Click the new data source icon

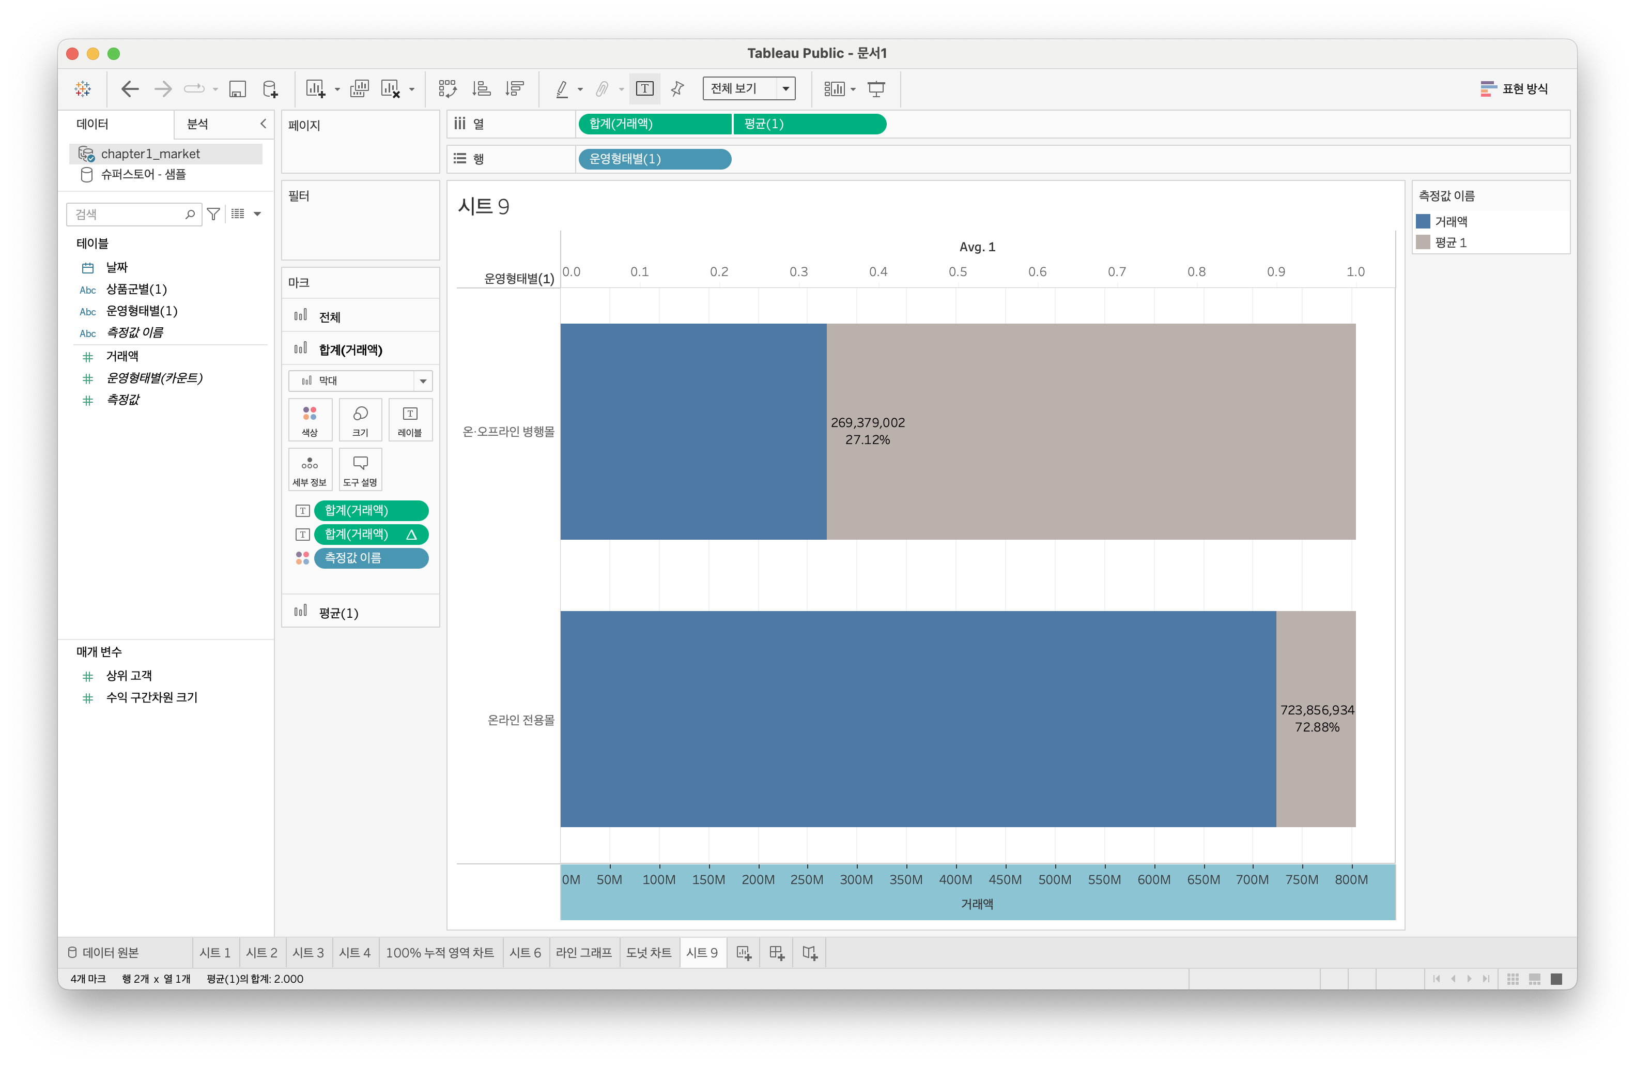click(x=270, y=89)
